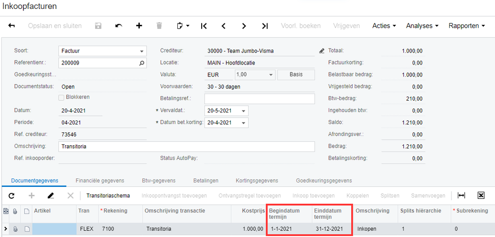
Task: Open the Rapporten menu
Action: pos(467,26)
